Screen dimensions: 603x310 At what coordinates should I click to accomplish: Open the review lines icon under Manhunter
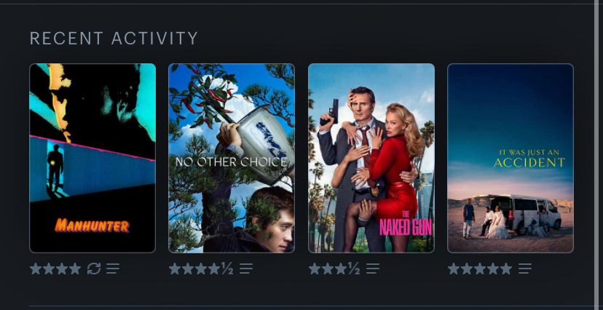(113, 269)
